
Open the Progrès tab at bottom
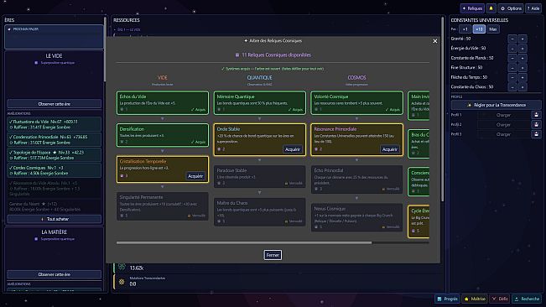click(448, 299)
